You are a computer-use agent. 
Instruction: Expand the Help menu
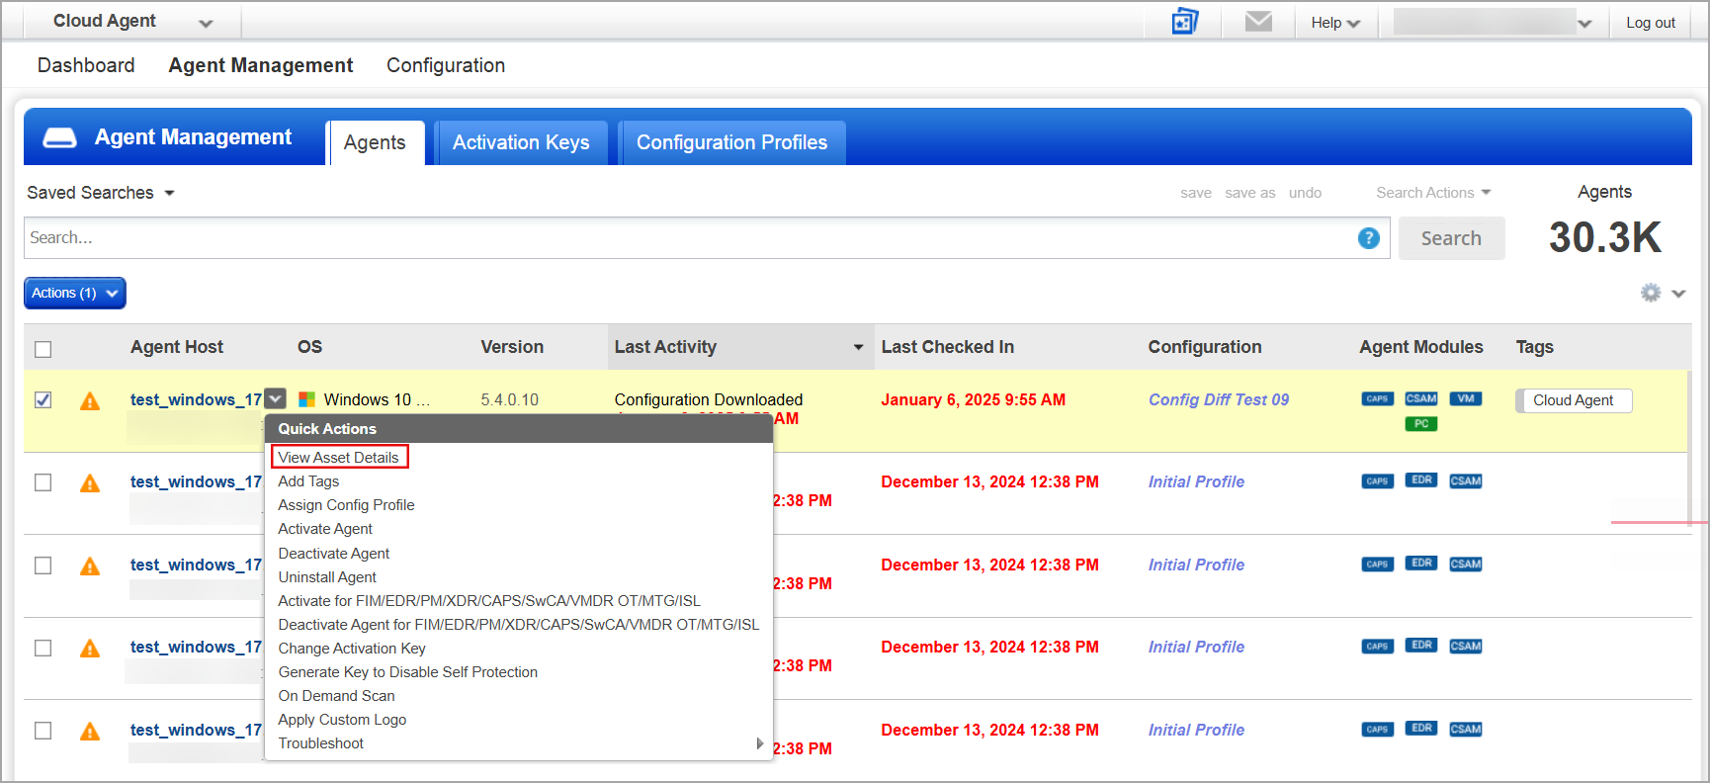1335,23
